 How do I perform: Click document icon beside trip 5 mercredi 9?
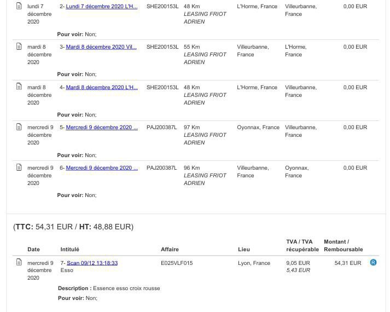click(x=19, y=127)
